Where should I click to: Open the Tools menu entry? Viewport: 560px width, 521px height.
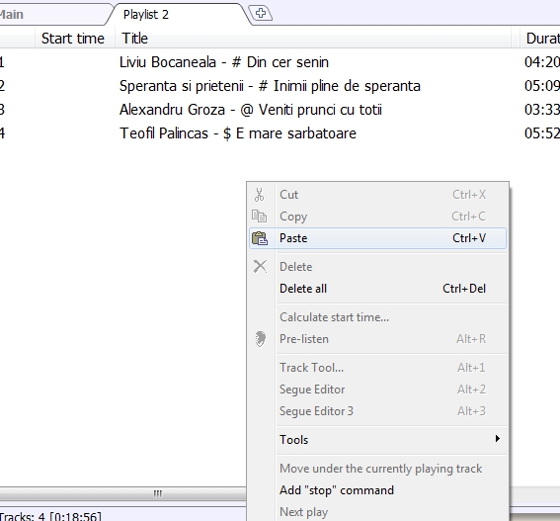(377, 440)
